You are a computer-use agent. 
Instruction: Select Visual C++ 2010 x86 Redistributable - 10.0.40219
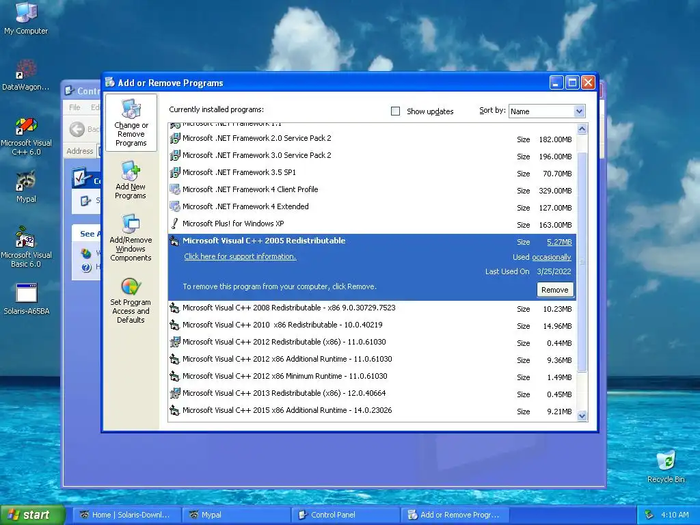point(373,325)
